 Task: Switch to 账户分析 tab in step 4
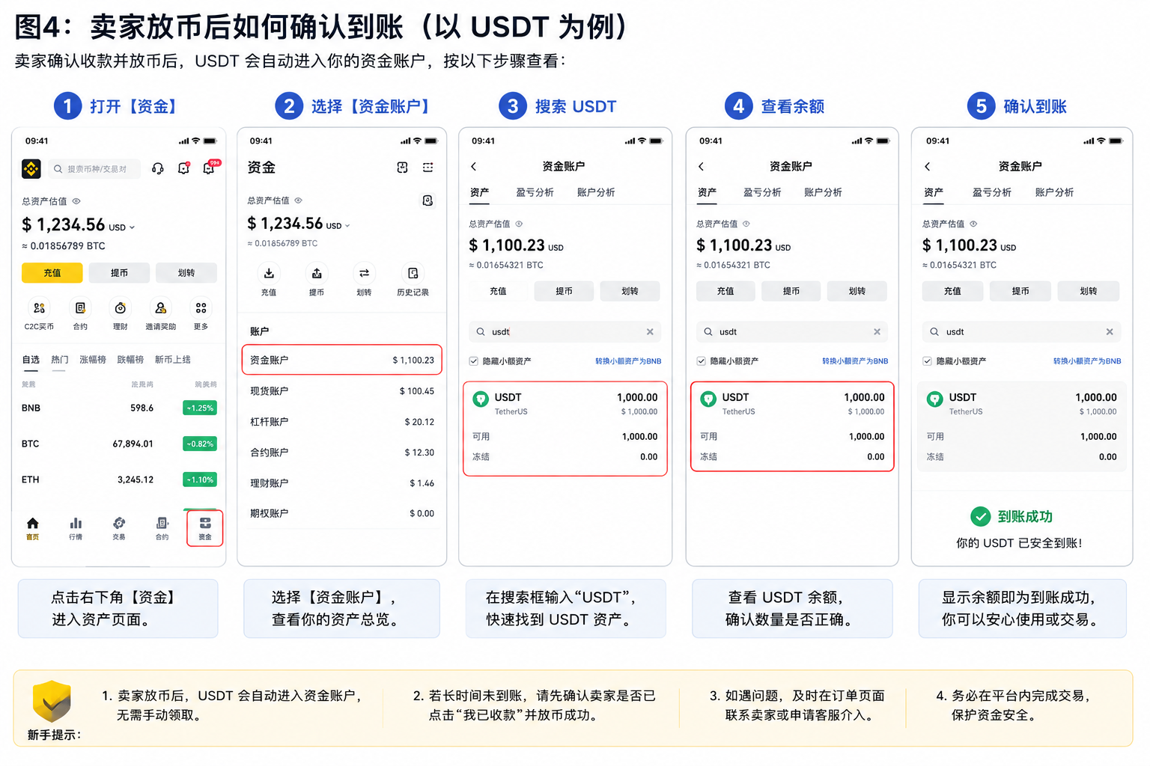coord(823,192)
